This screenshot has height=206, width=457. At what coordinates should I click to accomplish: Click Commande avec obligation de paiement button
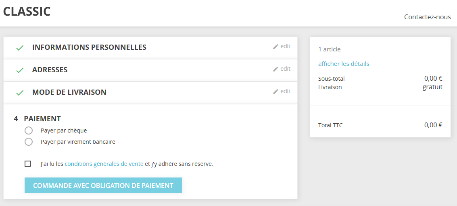103,185
